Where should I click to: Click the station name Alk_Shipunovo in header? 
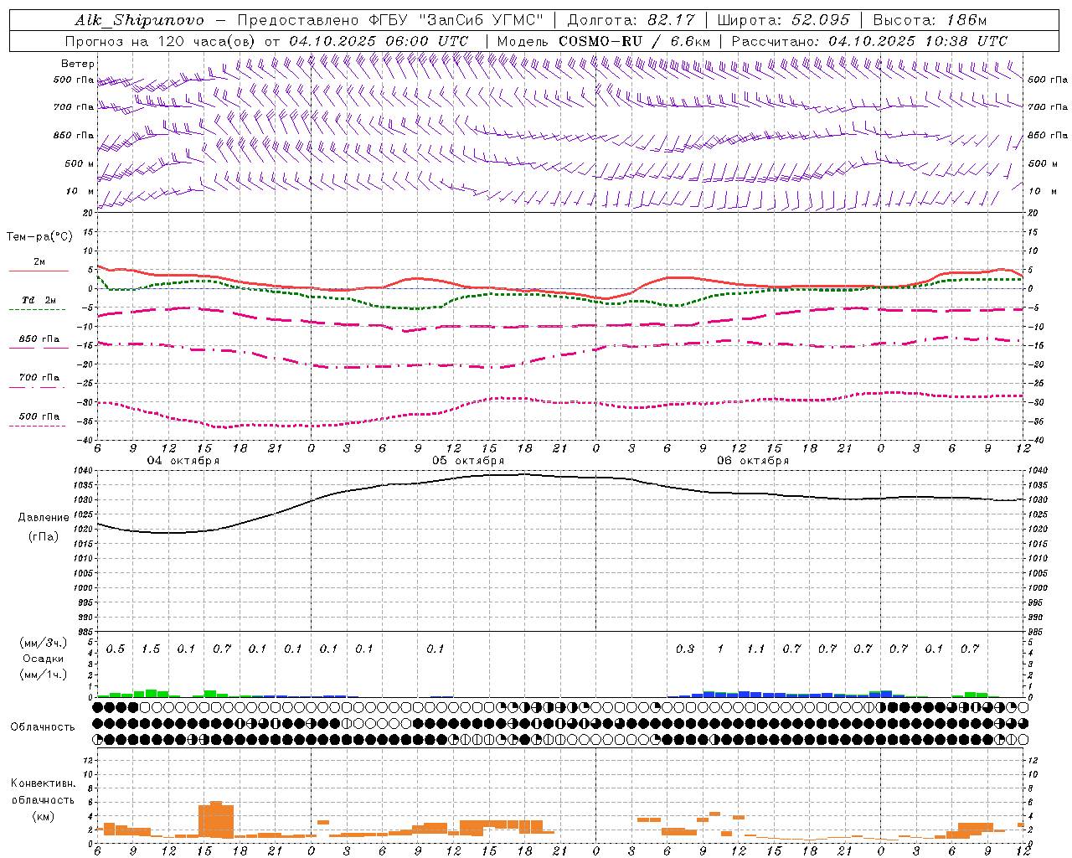pyautogui.click(x=139, y=20)
